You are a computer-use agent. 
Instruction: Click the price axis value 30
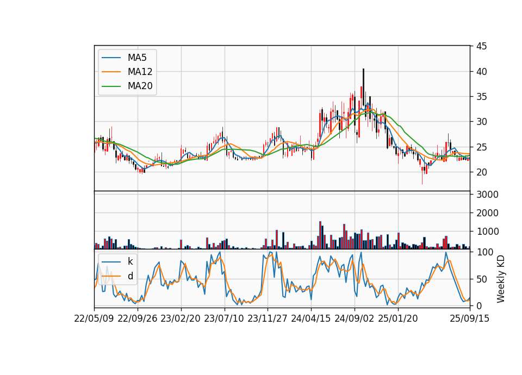(481, 122)
